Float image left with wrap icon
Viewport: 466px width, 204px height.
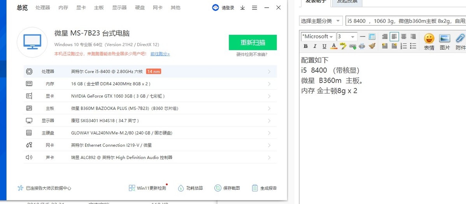385,46
